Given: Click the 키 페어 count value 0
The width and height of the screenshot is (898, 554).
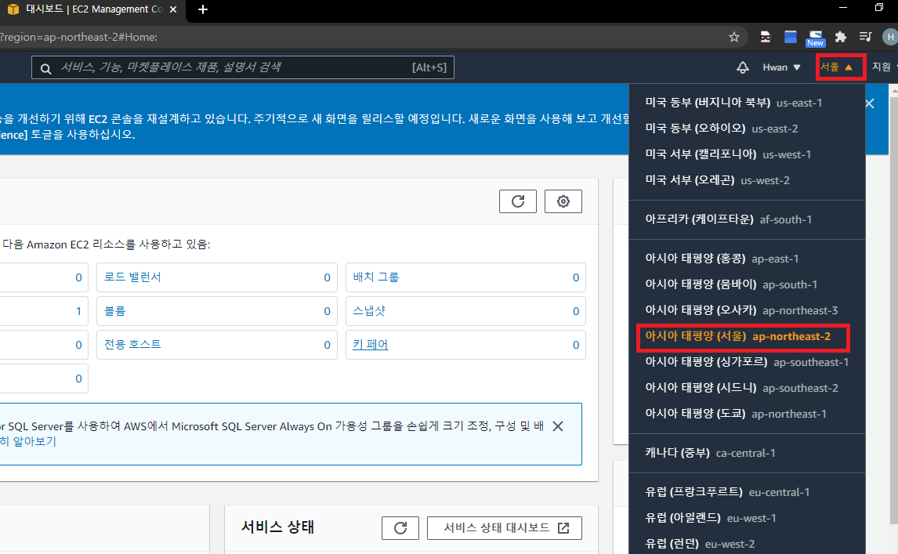Looking at the screenshot, I should [x=576, y=345].
